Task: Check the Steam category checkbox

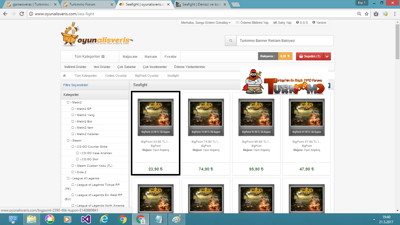Action: click(68, 140)
